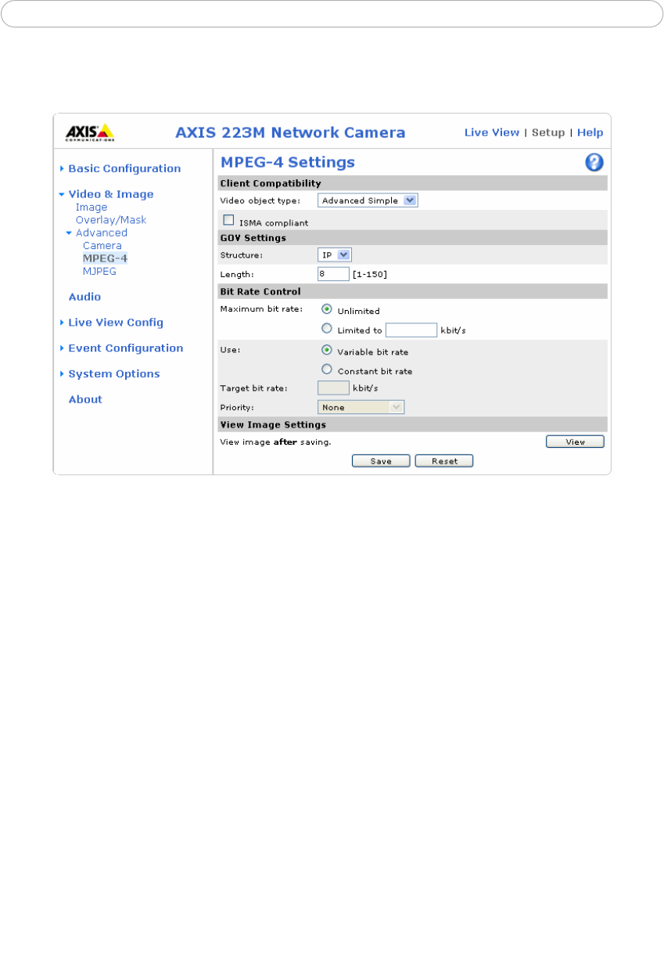664x956 pixels.
Task: Focus the Limited to kbit/s field
Action: [x=411, y=330]
